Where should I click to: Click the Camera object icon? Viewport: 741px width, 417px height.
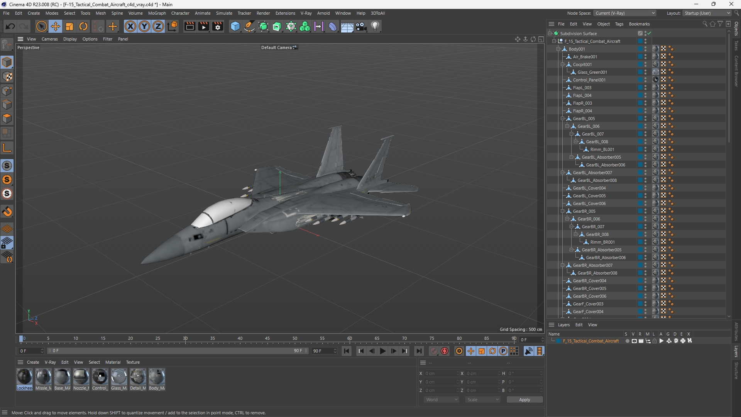point(361,26)
